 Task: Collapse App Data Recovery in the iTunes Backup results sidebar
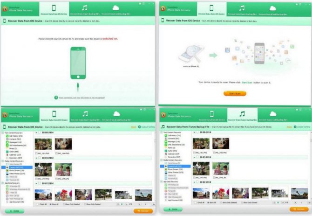(162, 182)
